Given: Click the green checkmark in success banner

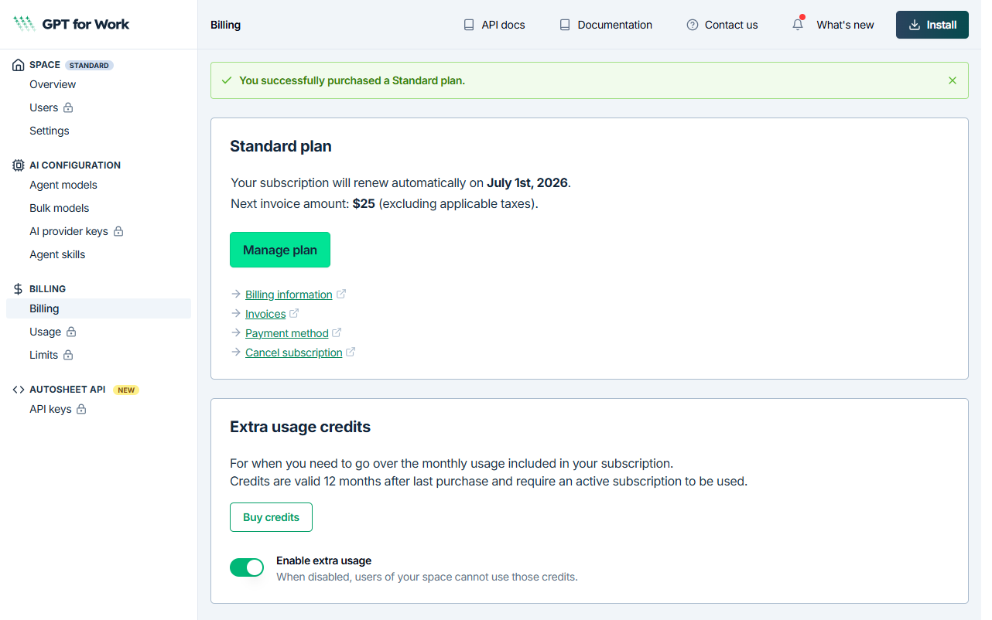Looking at the screenshot, I should pos(227,80).
